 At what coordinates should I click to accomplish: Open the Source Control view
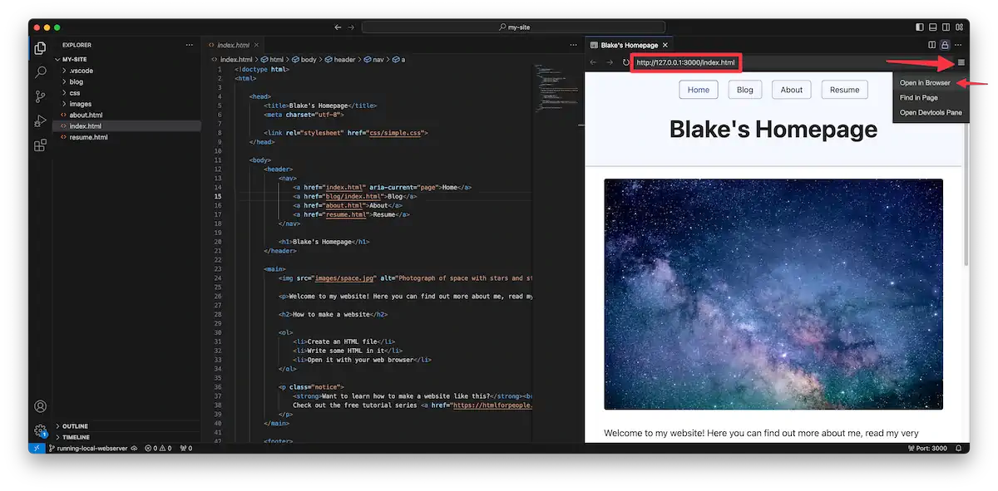point(39,96)
